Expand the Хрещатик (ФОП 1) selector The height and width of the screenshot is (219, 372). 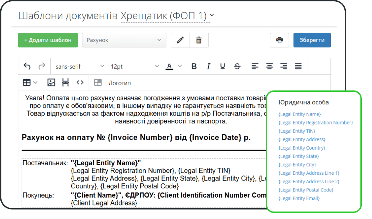pos(211,15)
